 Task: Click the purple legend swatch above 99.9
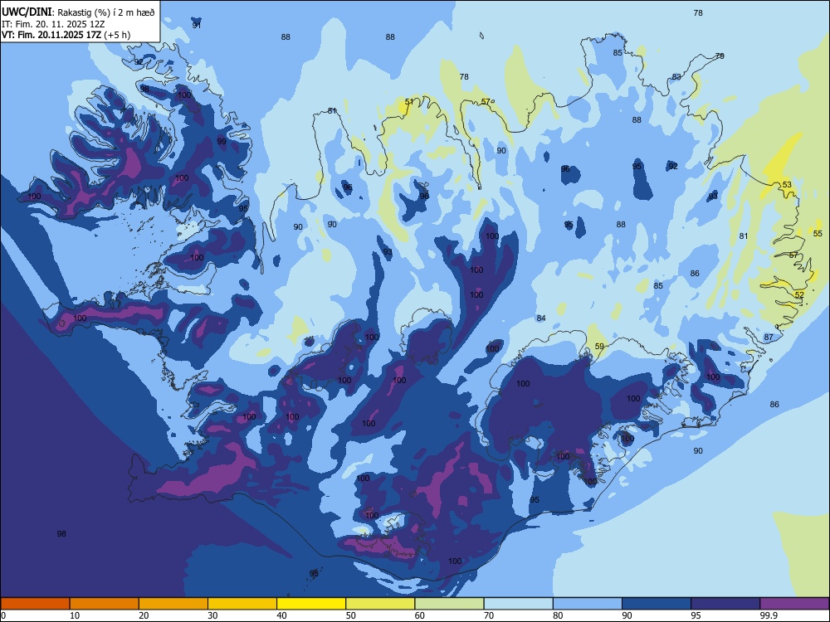tap(794, 604)
